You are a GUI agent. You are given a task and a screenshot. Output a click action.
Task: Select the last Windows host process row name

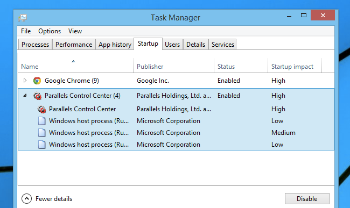pyautogui.click(x=89, y=145)
